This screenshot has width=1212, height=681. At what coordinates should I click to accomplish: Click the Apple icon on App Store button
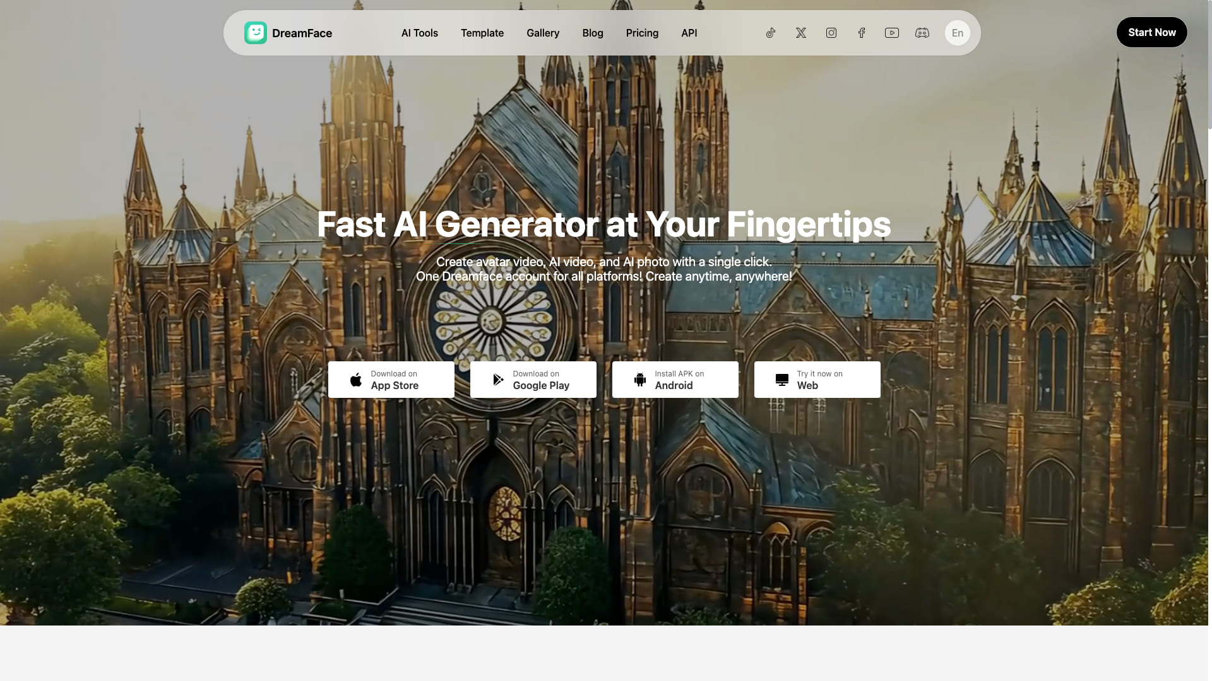(356, 380)
